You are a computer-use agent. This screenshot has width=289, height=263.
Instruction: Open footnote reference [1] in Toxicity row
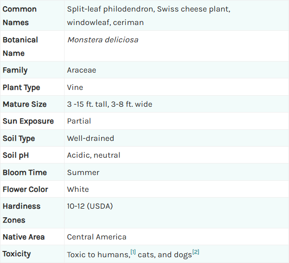133,251
